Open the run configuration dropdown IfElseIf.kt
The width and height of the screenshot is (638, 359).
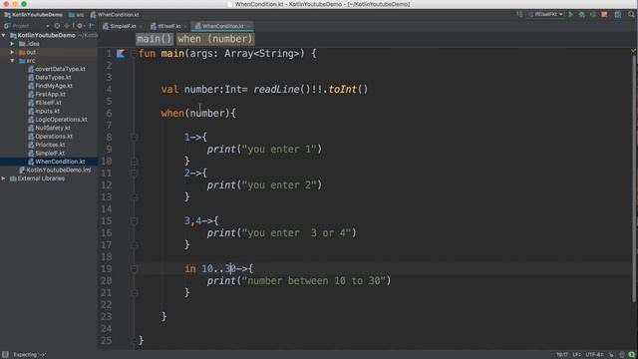coord(546,14)
